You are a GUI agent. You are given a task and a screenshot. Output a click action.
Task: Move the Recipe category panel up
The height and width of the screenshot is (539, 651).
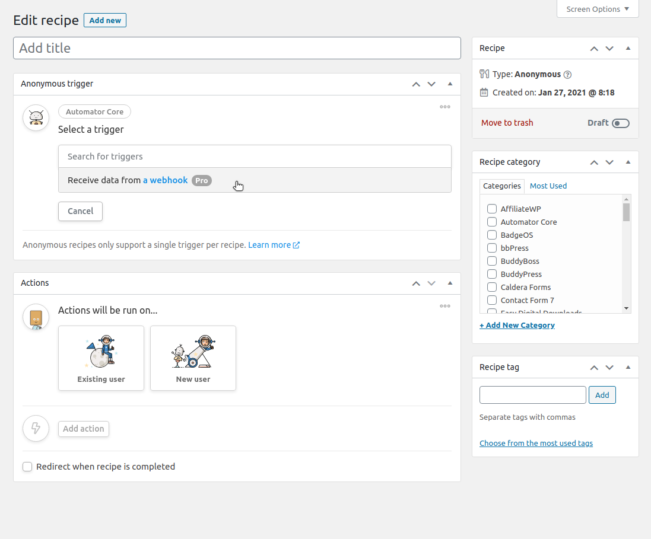[594, 162]
